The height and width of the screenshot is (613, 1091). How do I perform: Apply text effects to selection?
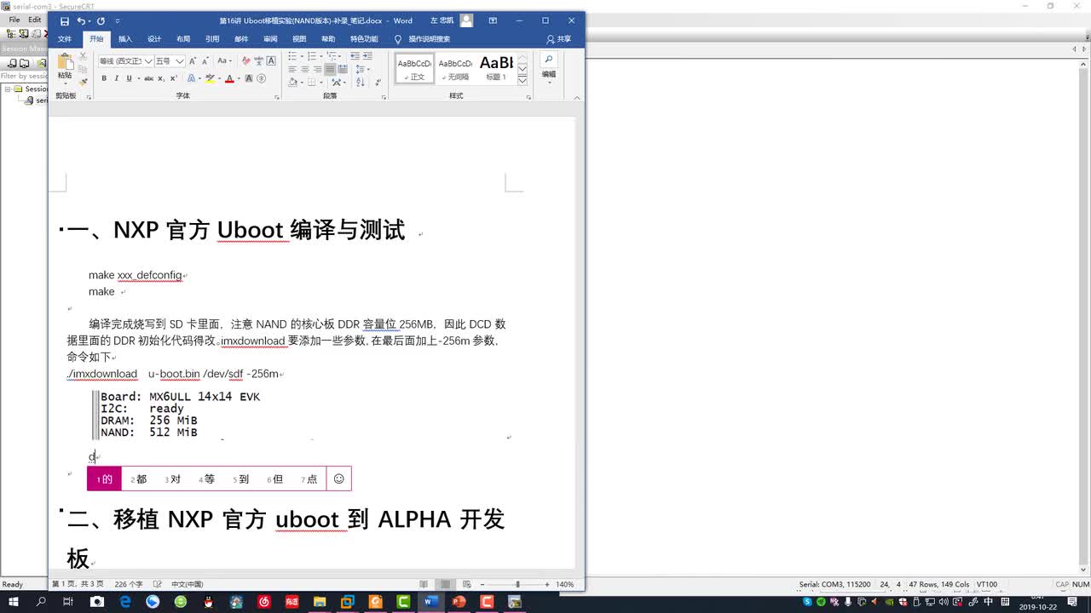192,78
